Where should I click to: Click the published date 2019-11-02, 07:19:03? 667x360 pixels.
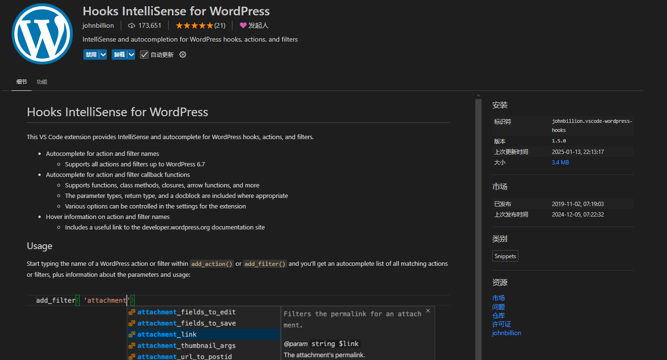point(578,204)
